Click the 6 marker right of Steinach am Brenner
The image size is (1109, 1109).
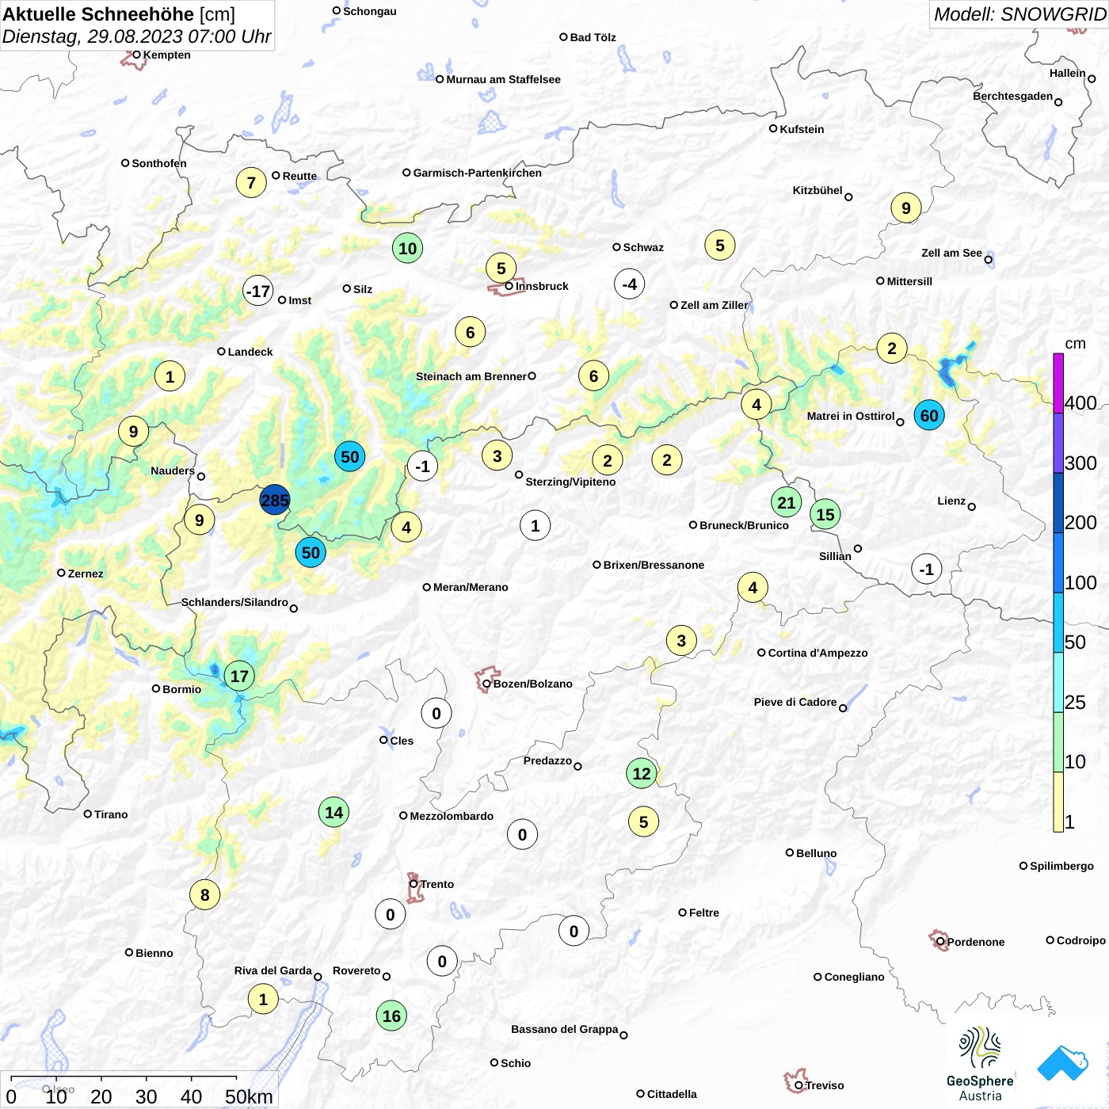click(x=593, y=375)
